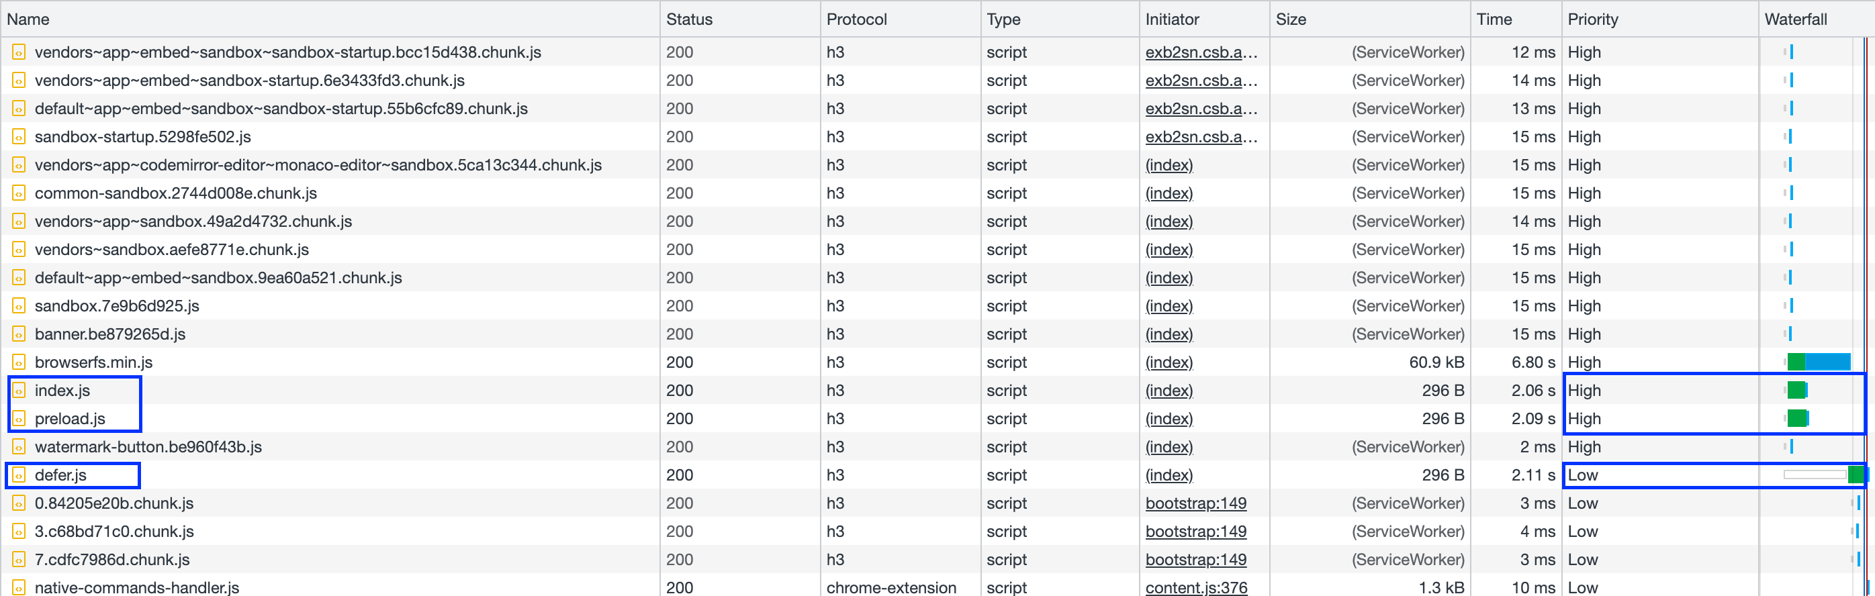Click the file icon next to defer.js

click(19, 475)
